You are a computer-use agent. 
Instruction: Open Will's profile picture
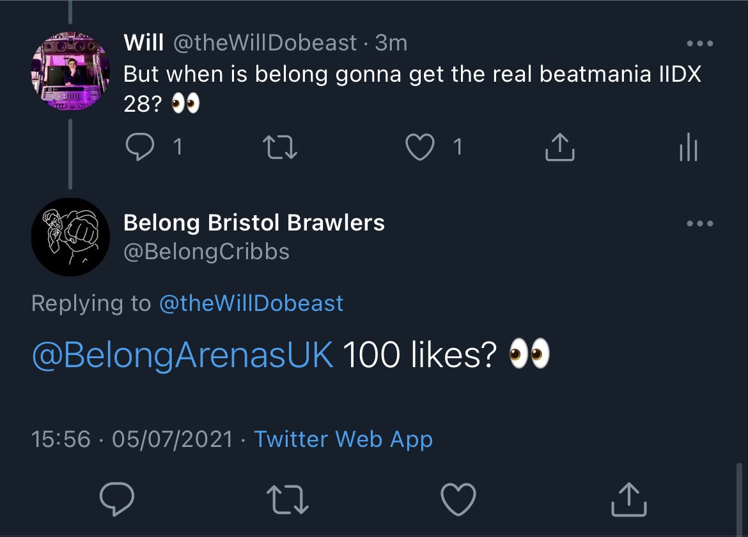(x=70, y=72)
